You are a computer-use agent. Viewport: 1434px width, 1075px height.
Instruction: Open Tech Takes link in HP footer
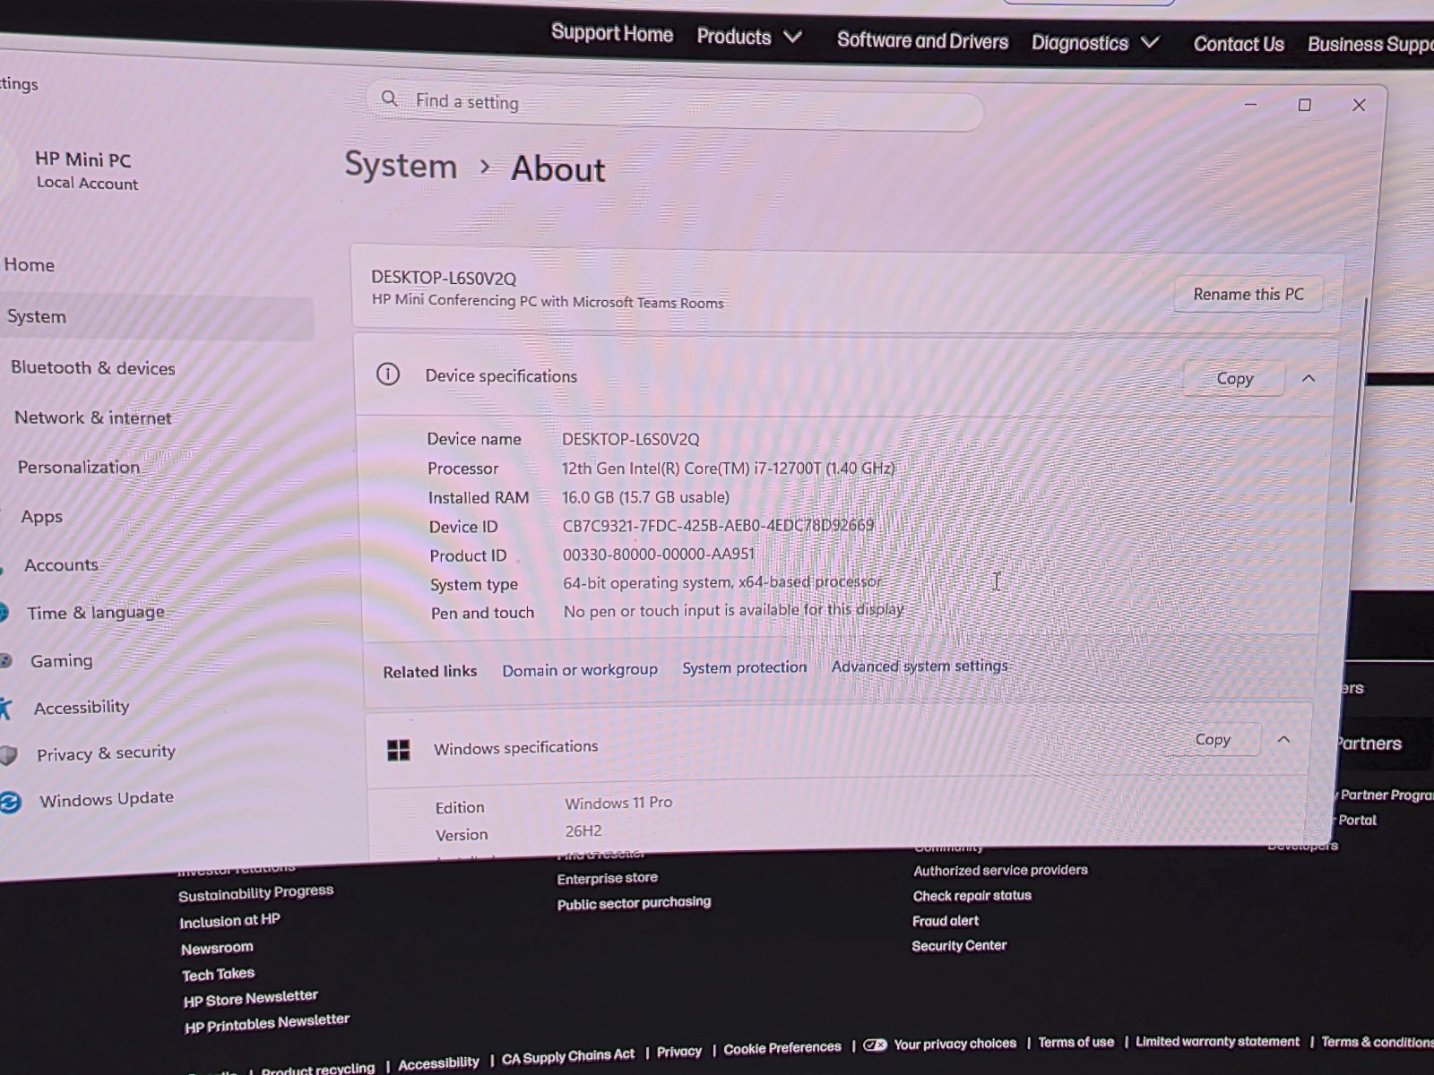(218, 974)
